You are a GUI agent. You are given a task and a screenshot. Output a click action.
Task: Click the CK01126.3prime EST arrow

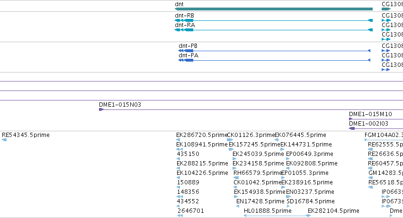click(x=230, y=140)
